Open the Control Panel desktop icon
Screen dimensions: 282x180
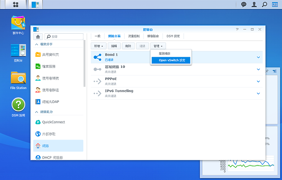(18, 53)
